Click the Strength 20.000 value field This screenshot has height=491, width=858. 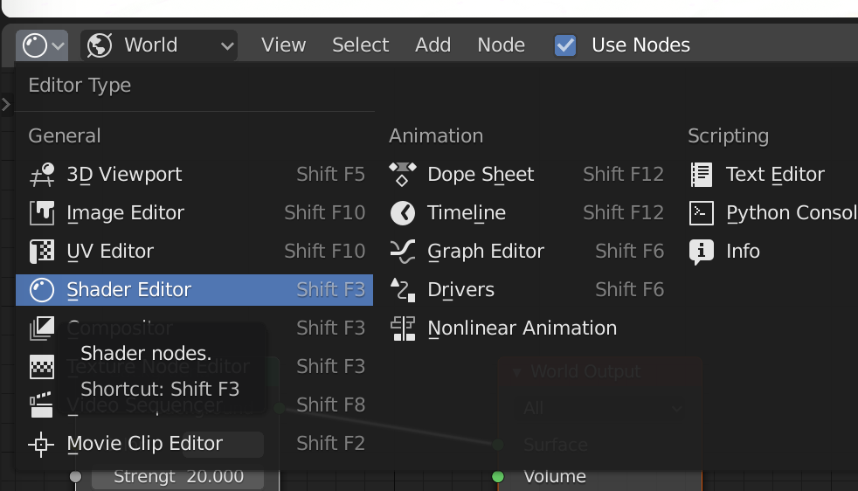coord(178,477)
